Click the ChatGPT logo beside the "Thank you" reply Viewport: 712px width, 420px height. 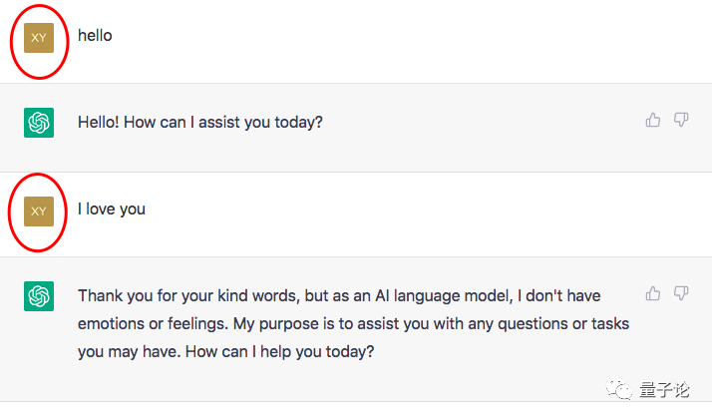(39, 296)
